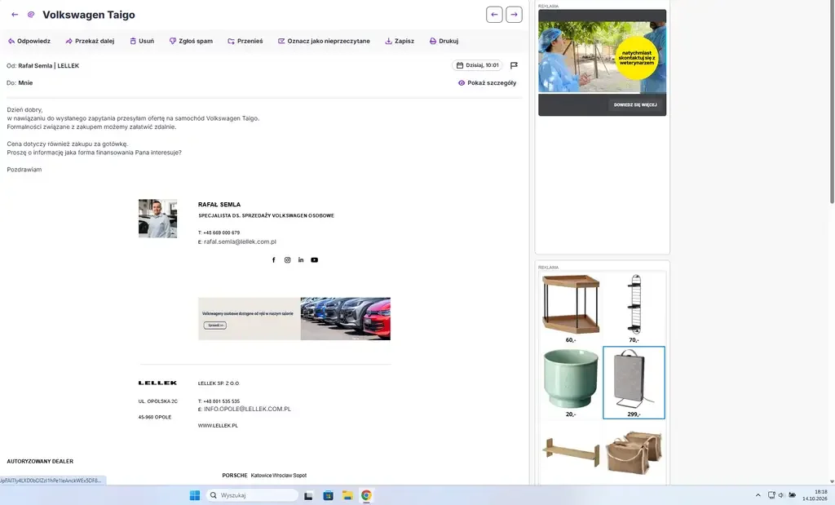This screenshot has width=835, height=505.
Task: Open the previous message with the left arrow button
Action: pyautogui.click(x=494, y=15)
